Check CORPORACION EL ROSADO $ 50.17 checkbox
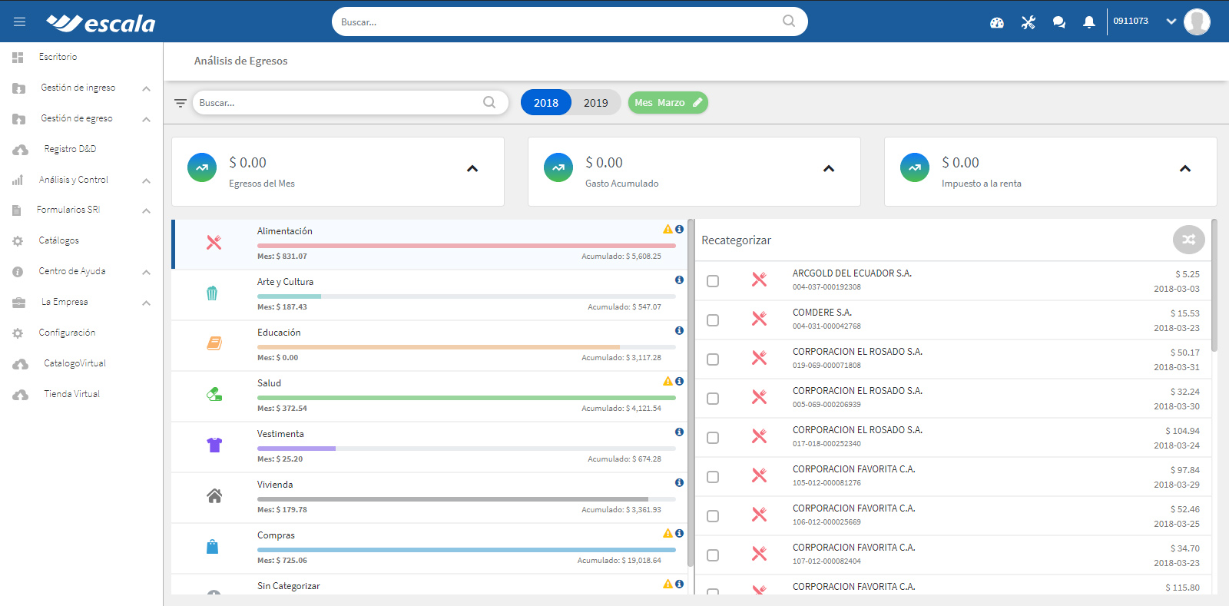 coord(713,359)
